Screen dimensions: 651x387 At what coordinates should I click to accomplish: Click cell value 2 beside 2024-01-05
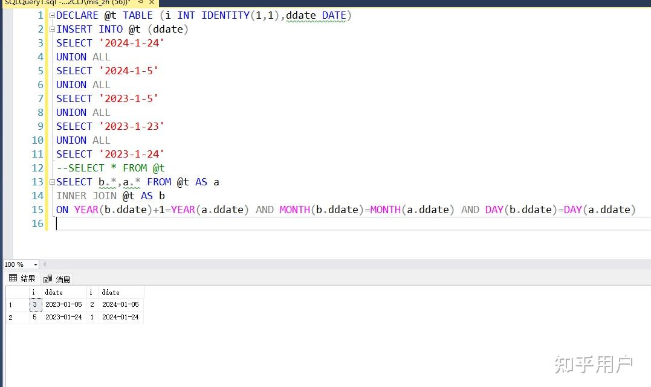click(x=92, y=304)
